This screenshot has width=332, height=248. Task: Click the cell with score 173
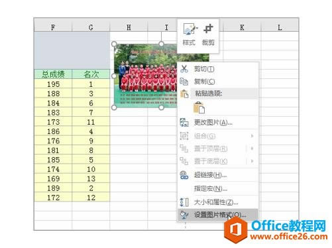(x=53, y=122)
